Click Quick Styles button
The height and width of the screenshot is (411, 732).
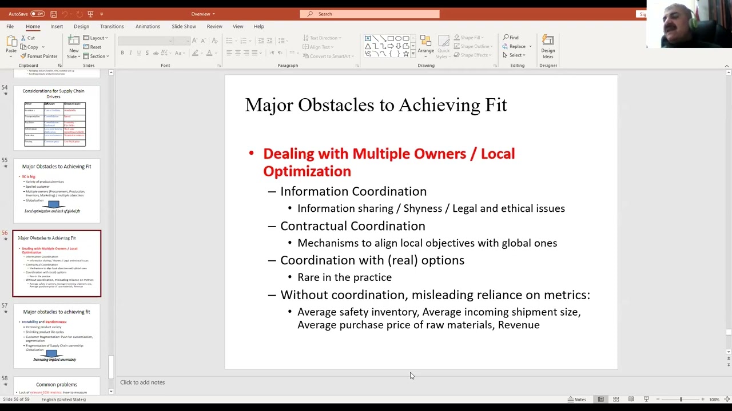point(443,47)
